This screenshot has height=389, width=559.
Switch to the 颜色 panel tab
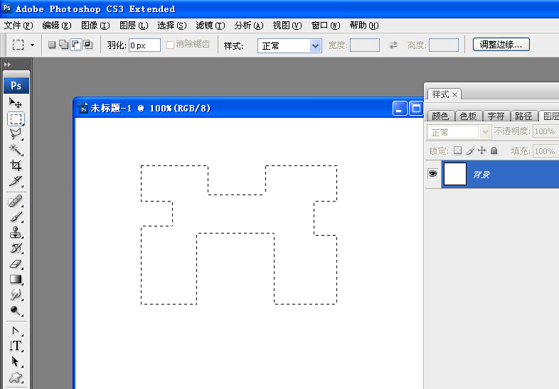tap(440, 116)
